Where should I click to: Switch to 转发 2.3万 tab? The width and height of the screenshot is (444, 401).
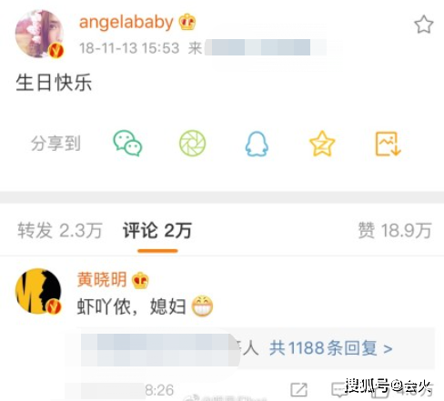coord(60,231)
